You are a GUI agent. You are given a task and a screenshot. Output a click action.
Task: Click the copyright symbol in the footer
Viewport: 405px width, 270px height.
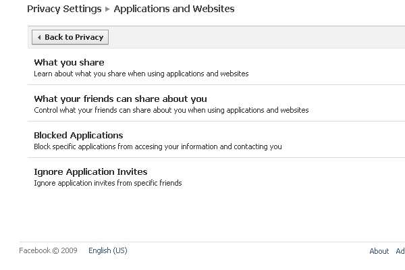tap(55, 251)
